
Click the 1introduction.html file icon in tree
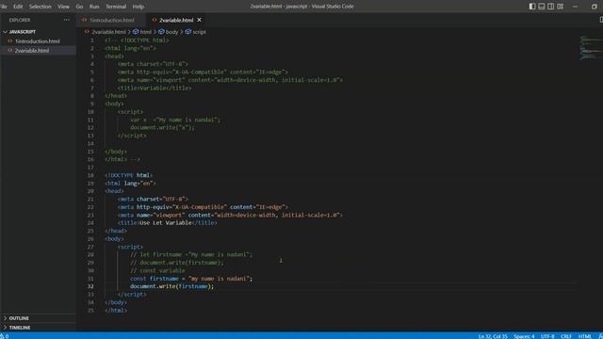(10, 41)
